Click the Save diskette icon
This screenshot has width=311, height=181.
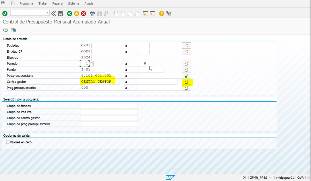pos(61,13)
